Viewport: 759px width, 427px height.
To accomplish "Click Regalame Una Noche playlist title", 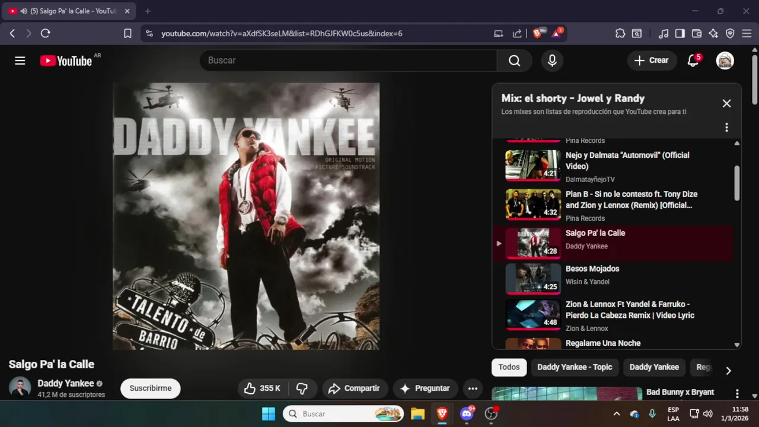I will click(x=603, y=343).
